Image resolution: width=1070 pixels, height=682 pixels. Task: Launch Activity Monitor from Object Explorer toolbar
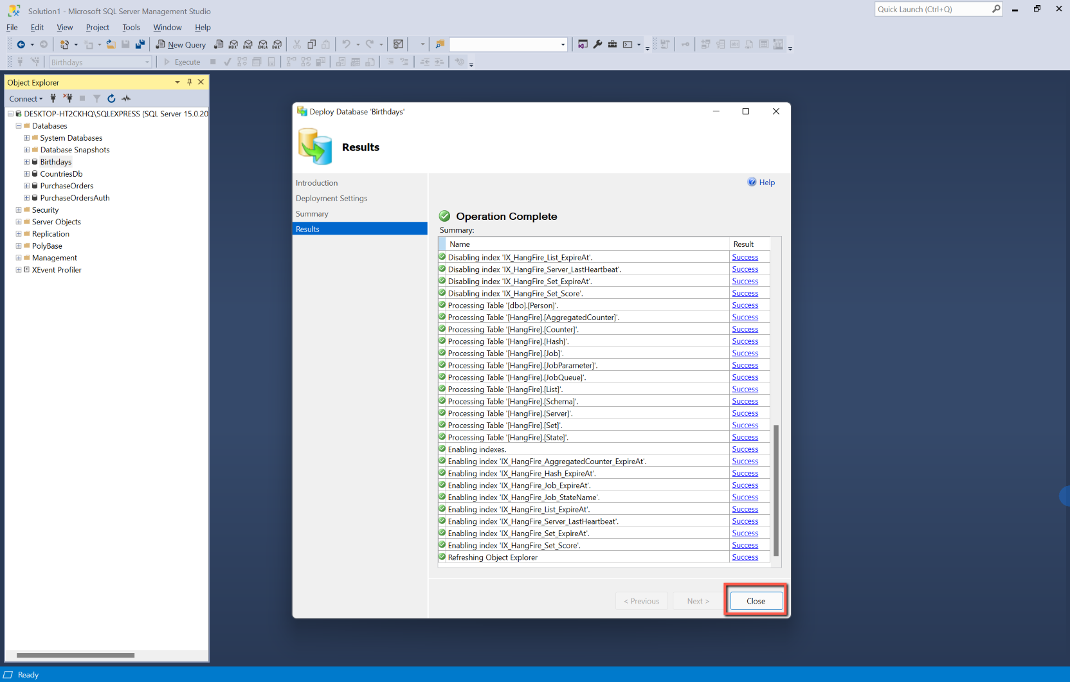coord(126,98)
